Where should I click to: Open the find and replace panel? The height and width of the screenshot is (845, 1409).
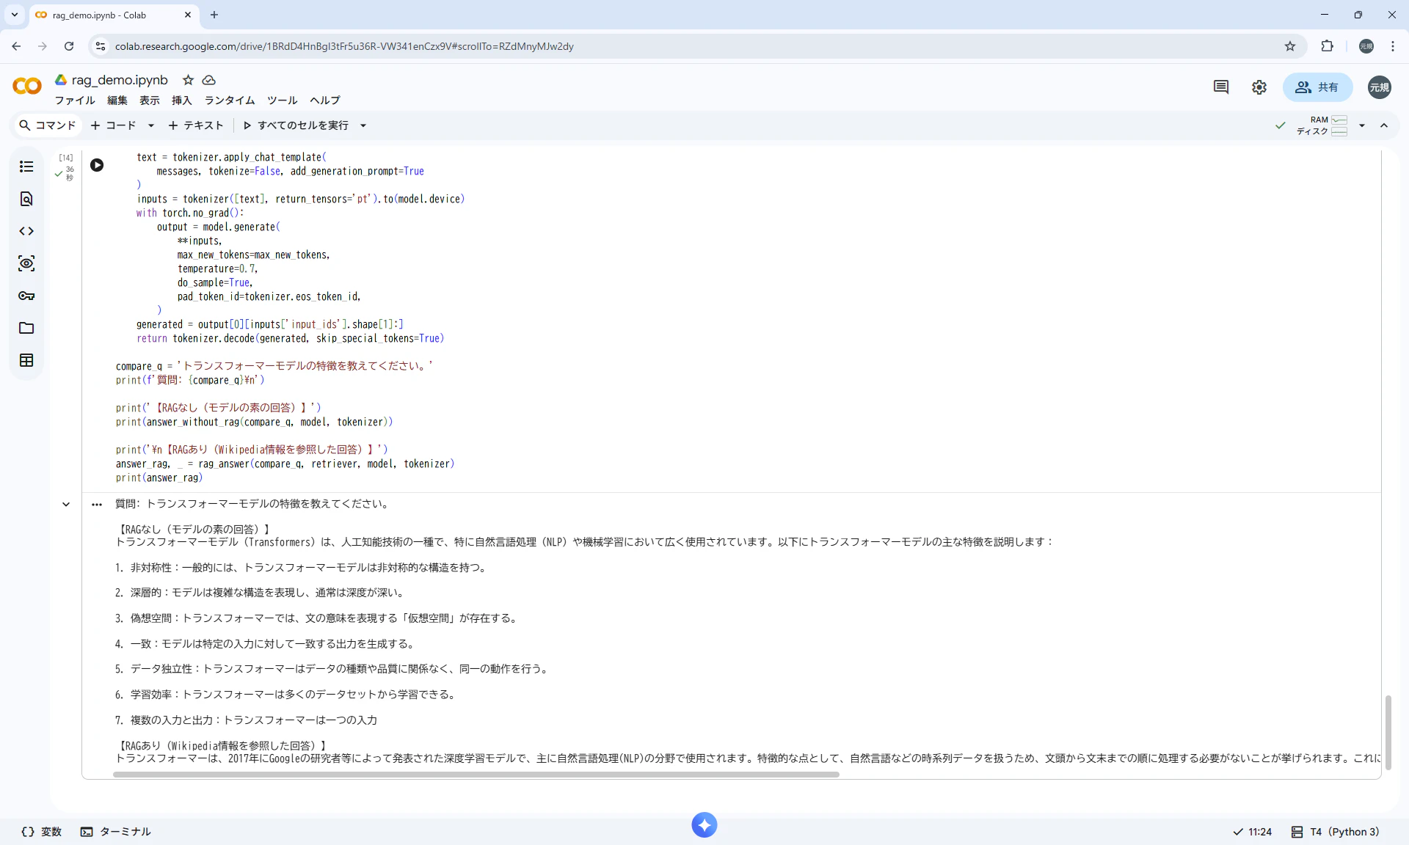tap(26, 199)
